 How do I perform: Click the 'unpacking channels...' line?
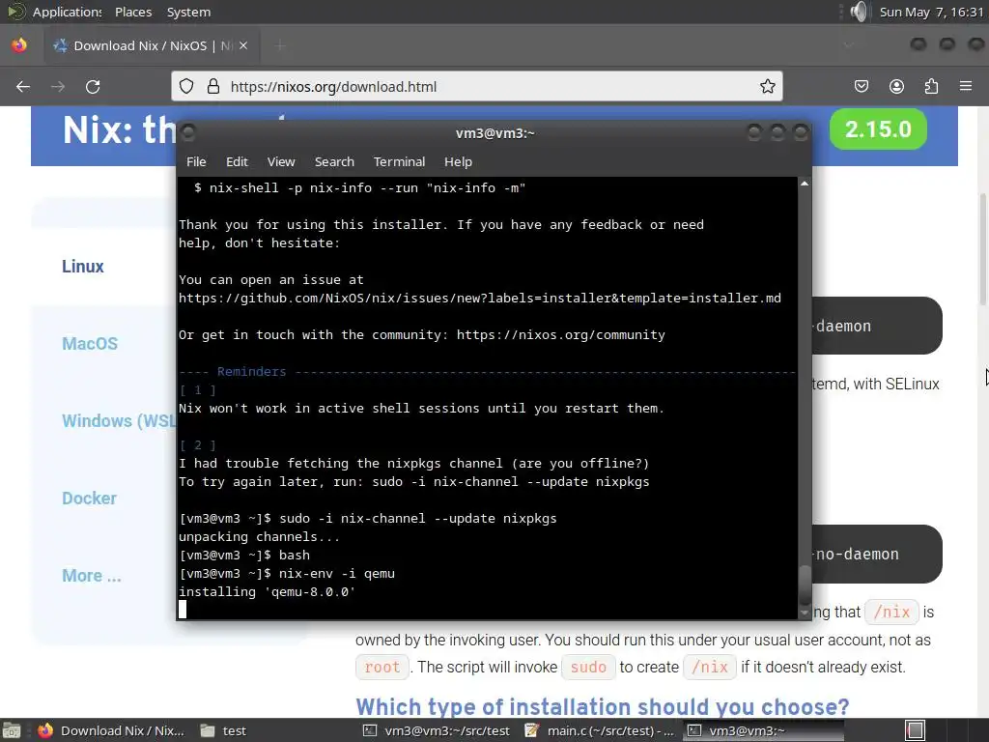click(259, 537)
